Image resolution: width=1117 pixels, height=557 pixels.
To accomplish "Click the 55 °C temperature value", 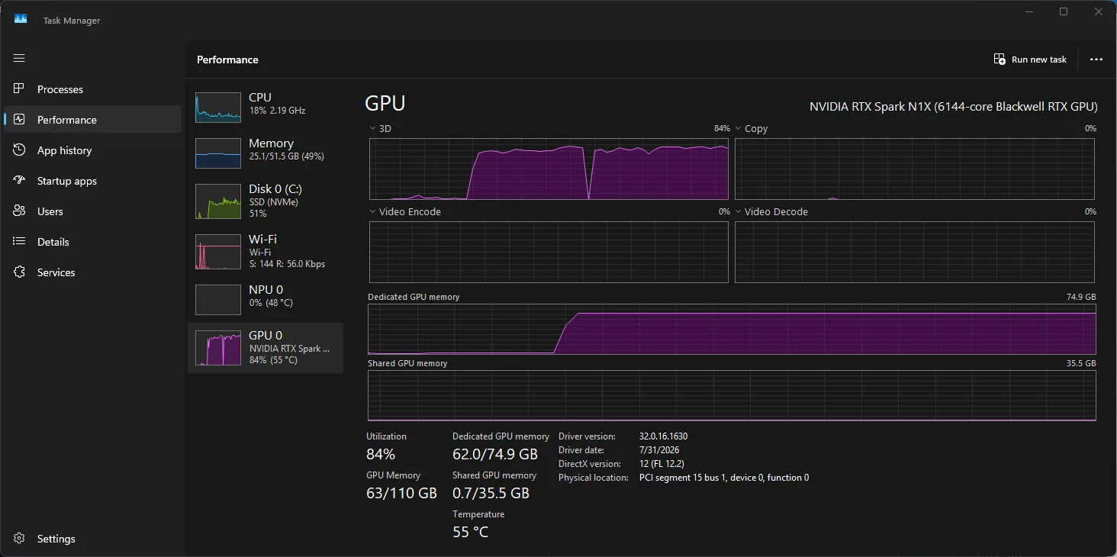I will [x=470, y=532].
